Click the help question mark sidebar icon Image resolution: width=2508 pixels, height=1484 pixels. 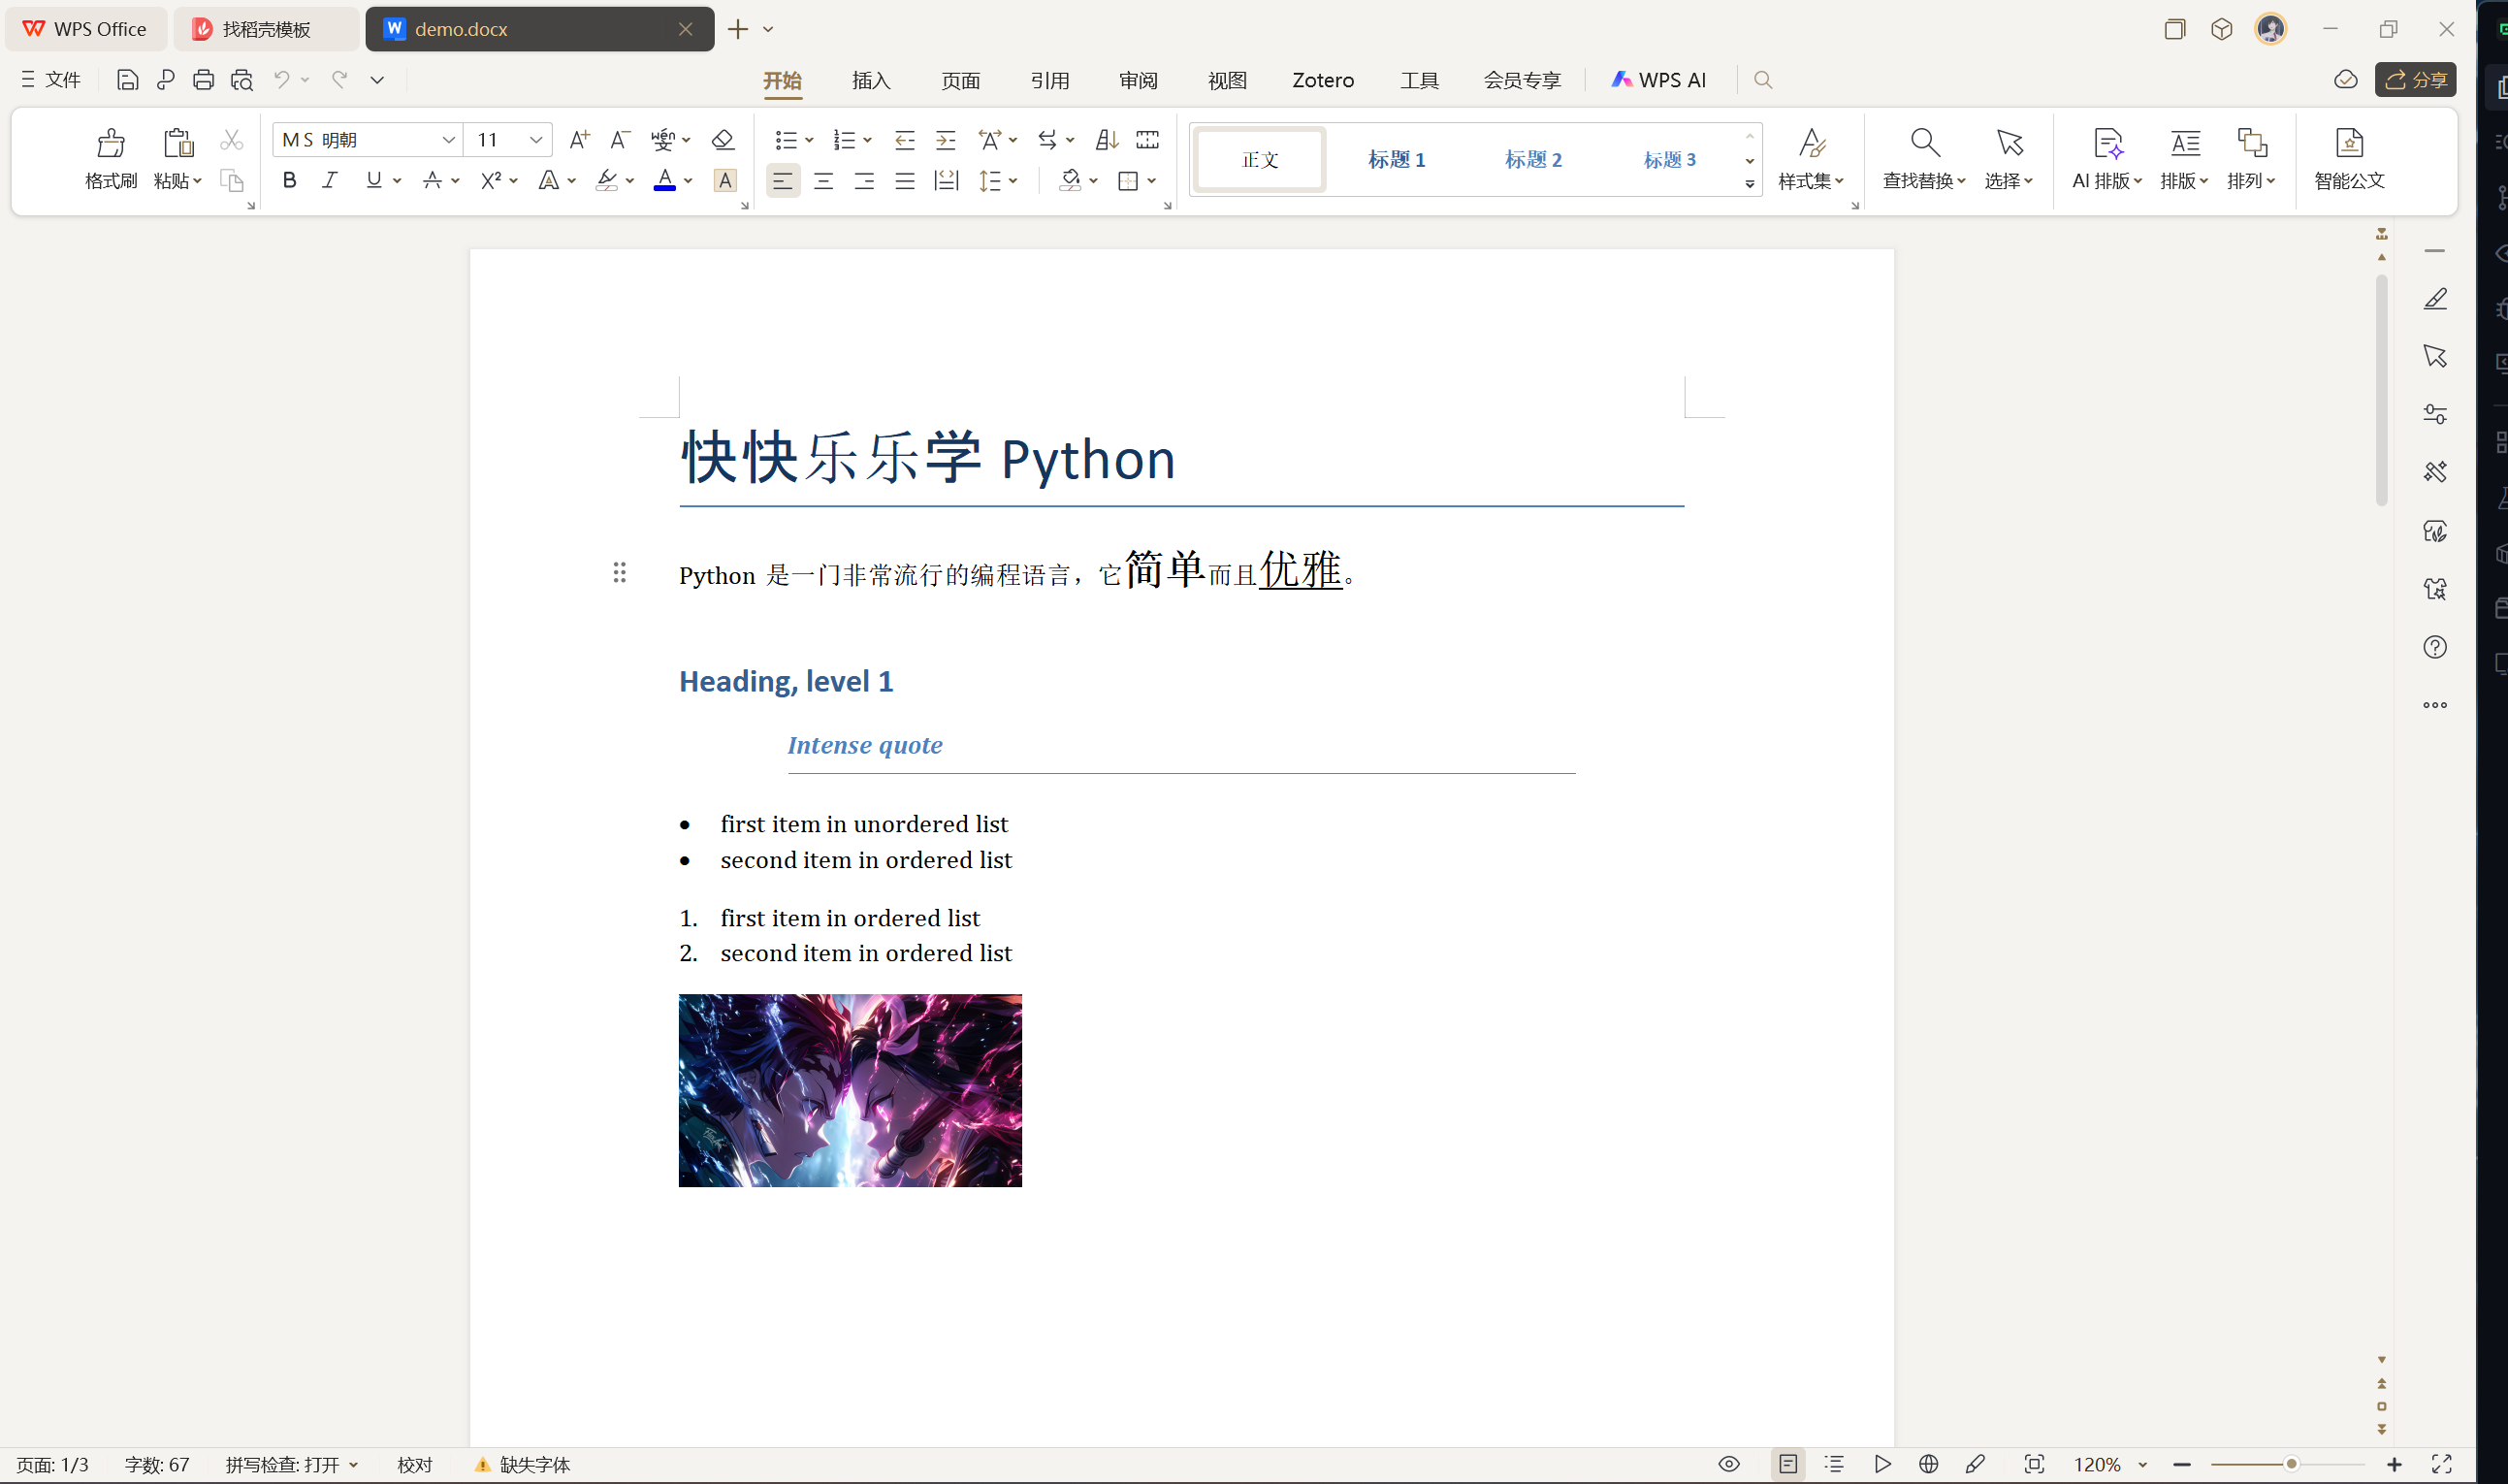coord(2434,647)
